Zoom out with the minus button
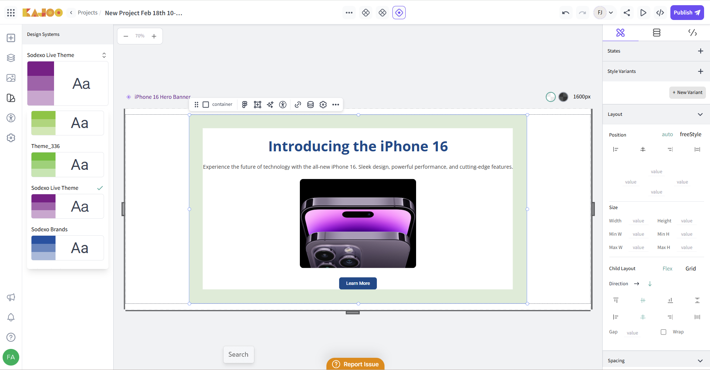710x370 pixels. pyautogui.click(x=126, y=36)
